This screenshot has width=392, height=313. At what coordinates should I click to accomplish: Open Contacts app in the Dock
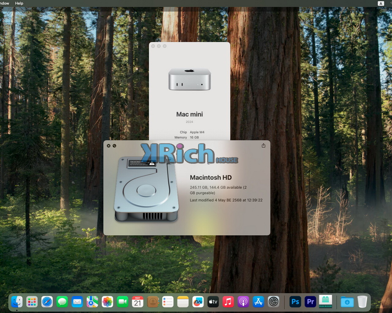(x=153, y=302)
